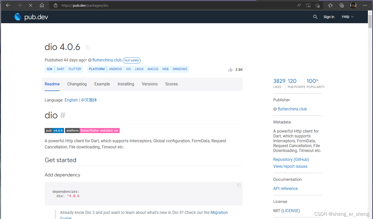Image resolution: width=373 pixels, height=219 pixels.
Task: Click the platform flutter web dart vm badge
Action: pos(92,131)
